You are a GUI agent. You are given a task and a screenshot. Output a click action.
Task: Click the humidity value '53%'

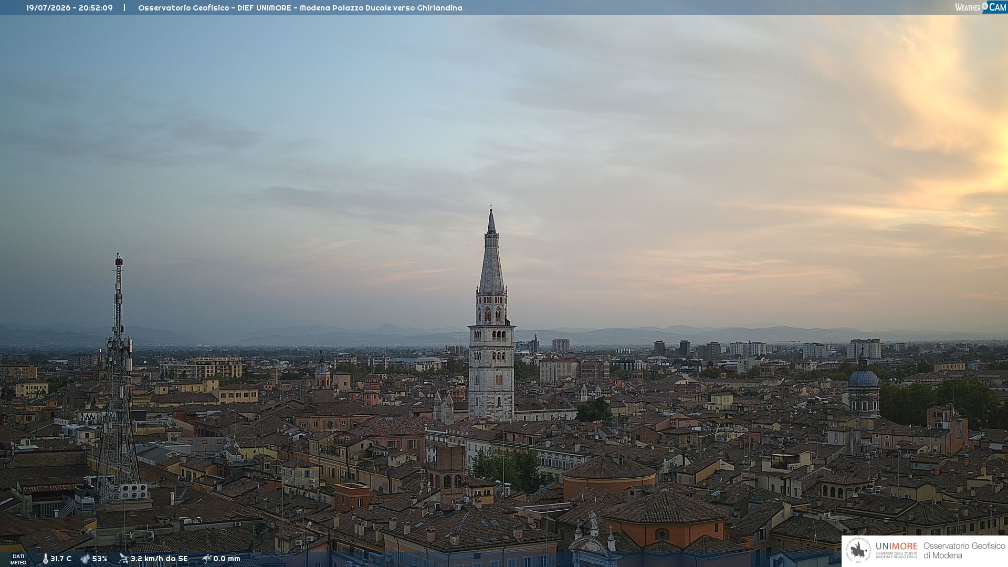[100, 559]
